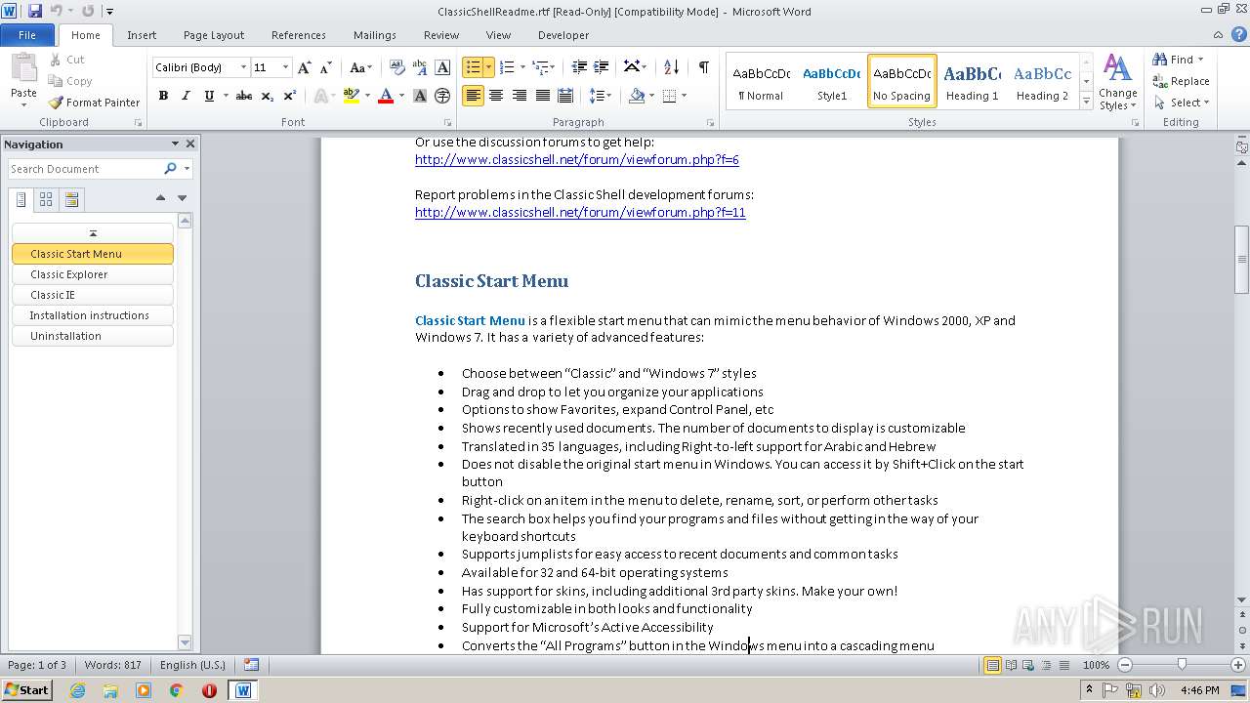Toggle Show paragraph marks button
This screenshot has height=703, width=1250.
tap(703, 66)
